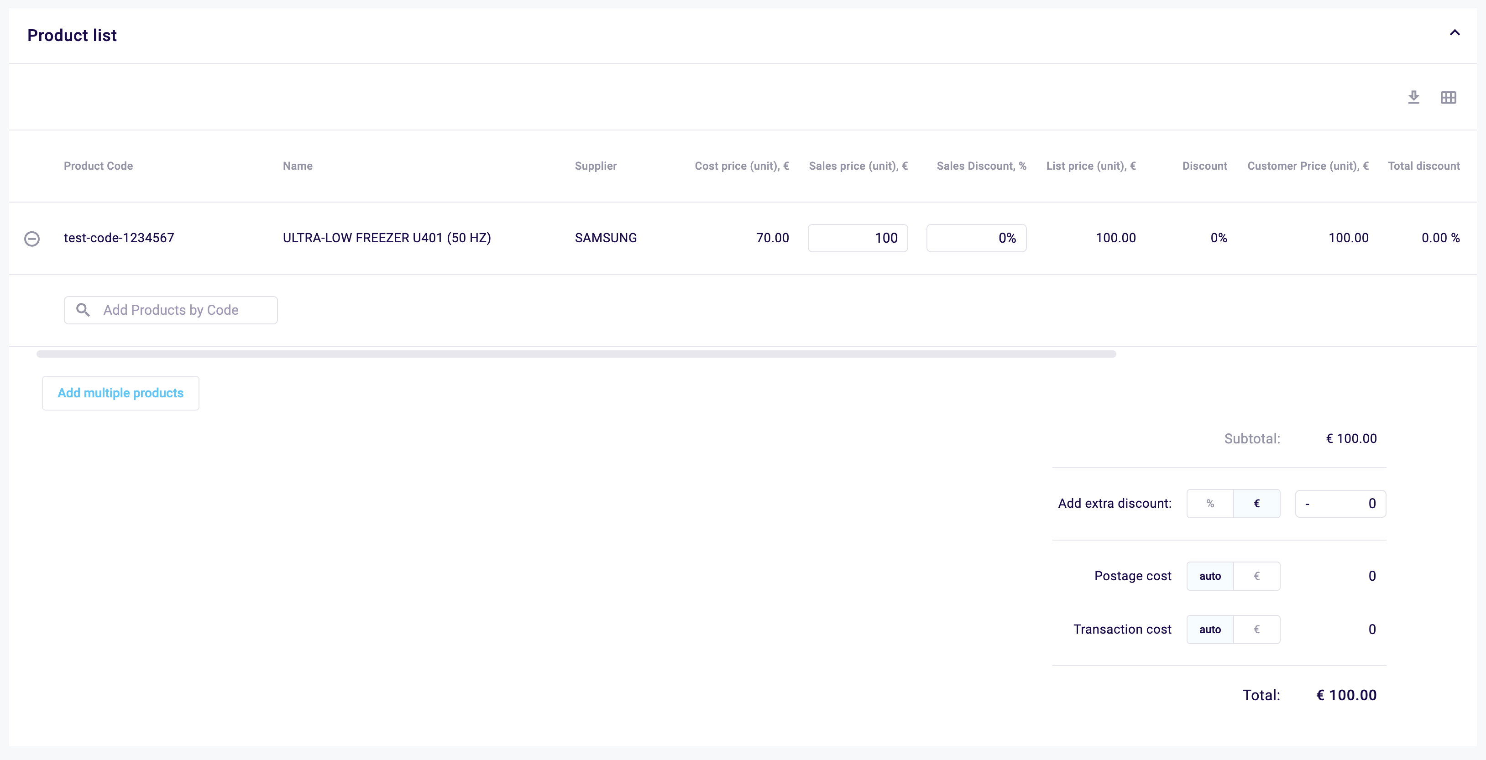Edit the Sales price unit input
This screenshot has width=1486, height=760.
[857, 238]
